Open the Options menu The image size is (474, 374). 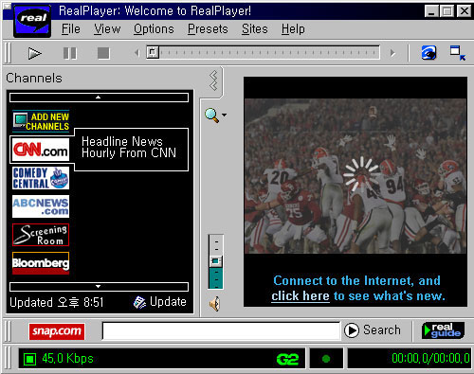(x=154, y=29)
